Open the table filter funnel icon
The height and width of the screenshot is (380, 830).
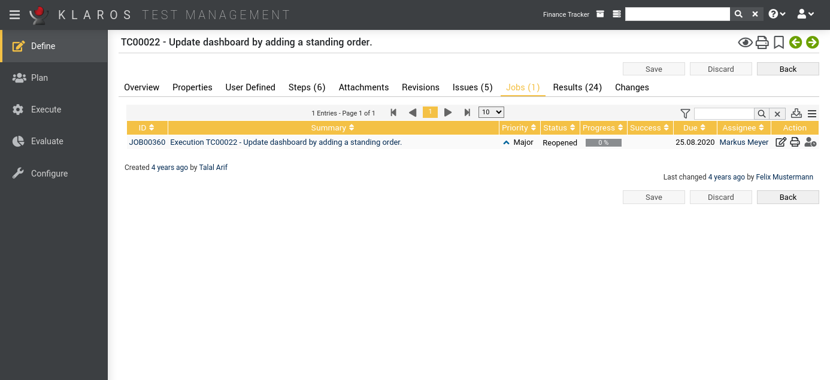[x=686, y=114]
